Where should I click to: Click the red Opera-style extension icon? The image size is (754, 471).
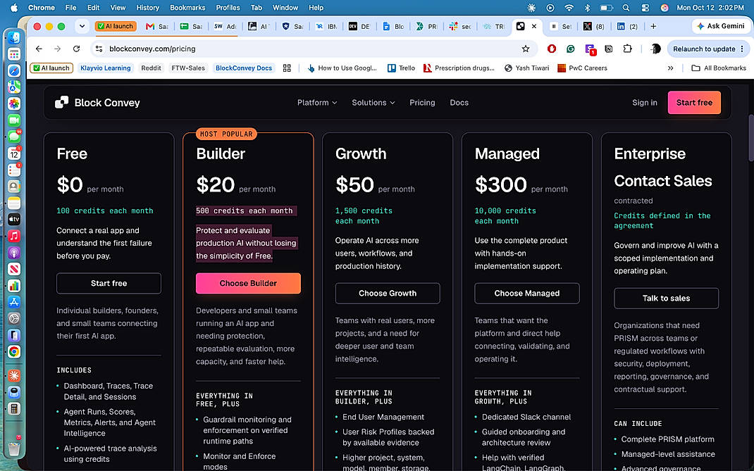[552, 49]
